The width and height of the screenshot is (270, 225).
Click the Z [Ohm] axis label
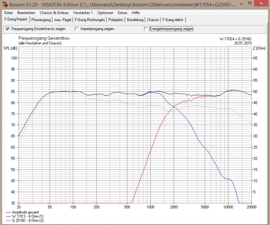click(x=259, y=48)
